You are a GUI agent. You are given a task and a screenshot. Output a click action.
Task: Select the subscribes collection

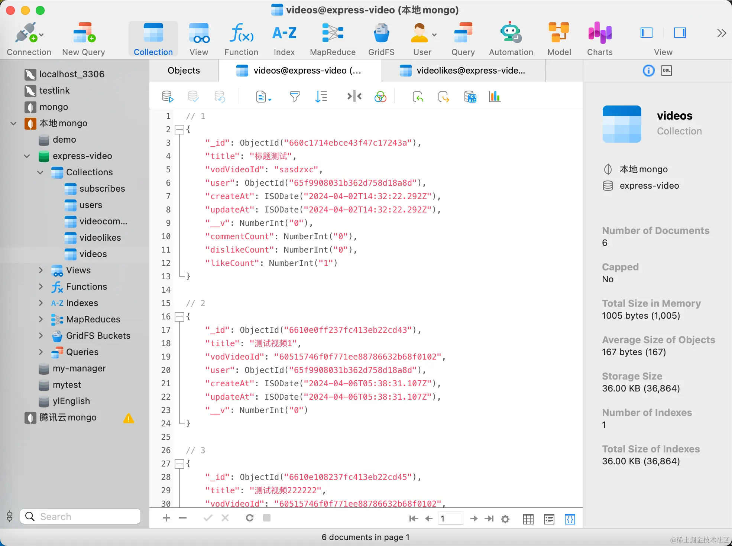[x=102, y=189]
